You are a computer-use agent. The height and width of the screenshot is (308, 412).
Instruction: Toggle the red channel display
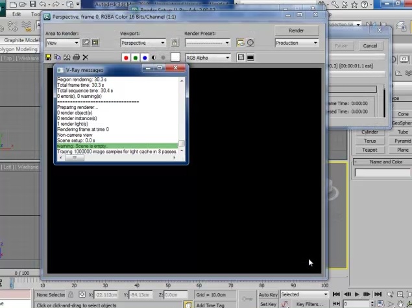pos(126,58)
